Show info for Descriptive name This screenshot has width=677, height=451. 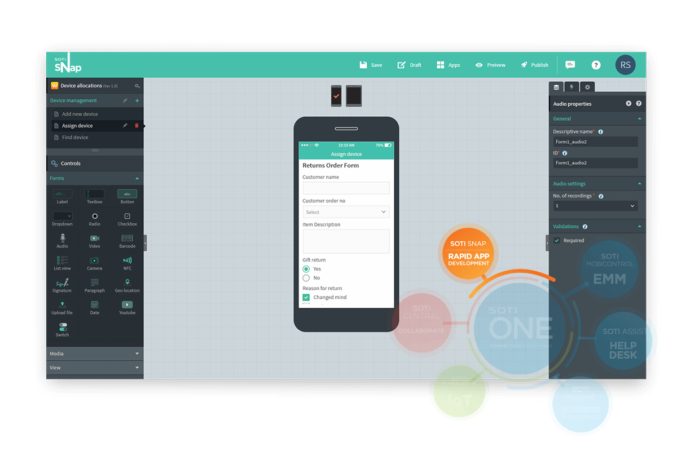(x=600, y=132)
